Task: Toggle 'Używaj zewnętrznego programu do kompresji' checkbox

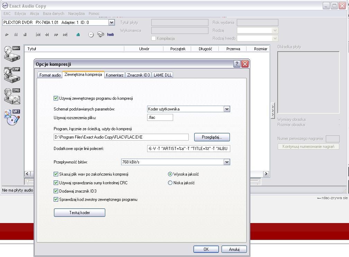Action: [56, 98]
